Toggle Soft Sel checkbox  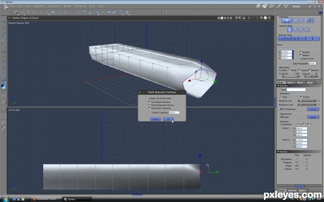point(280,74)
